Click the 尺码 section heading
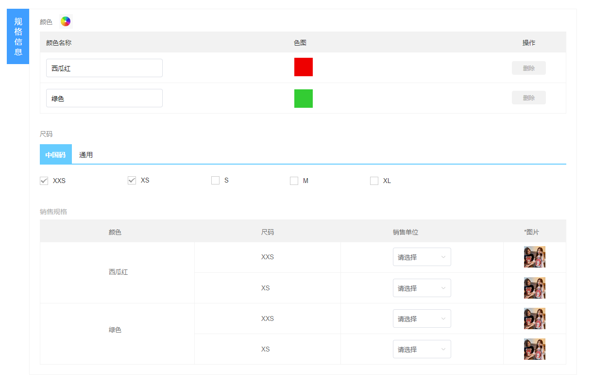 (46, 134)
